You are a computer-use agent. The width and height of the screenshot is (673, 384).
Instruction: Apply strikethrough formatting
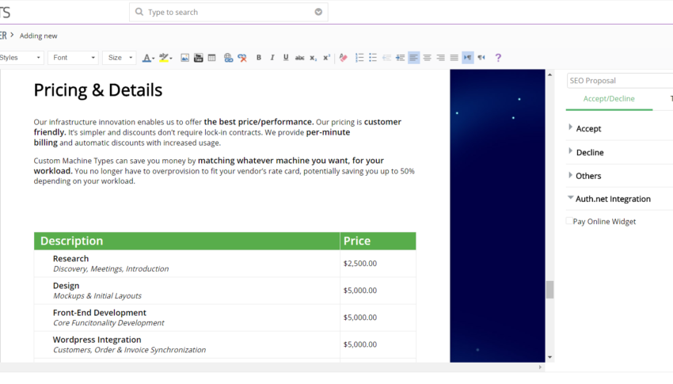coord(299,58)
